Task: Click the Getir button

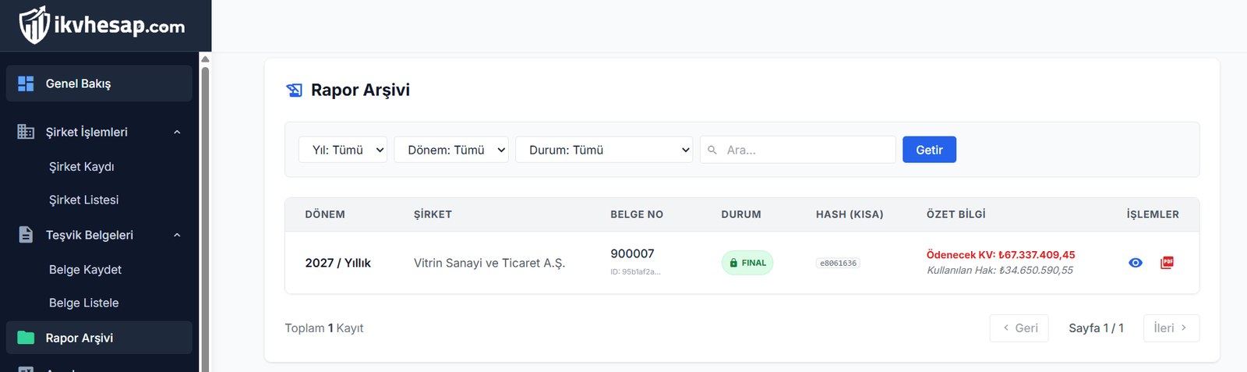Action: pyautogui.click(x=929, y=150)
